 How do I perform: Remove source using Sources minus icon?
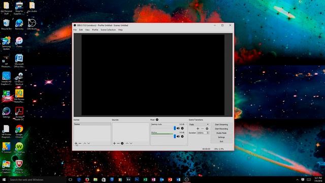click(x=118, y=143)
